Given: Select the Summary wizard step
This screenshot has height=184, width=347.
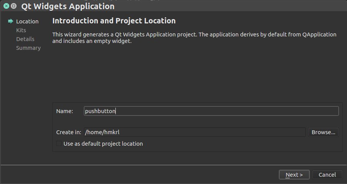Looking at the screenshot, I should (x=28, y=48).
